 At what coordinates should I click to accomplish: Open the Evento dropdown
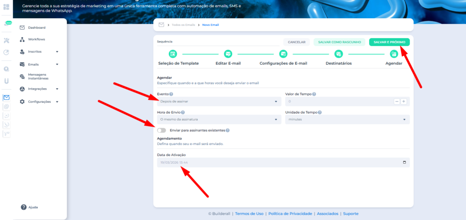pyautogui.click(x=218, y=101)
